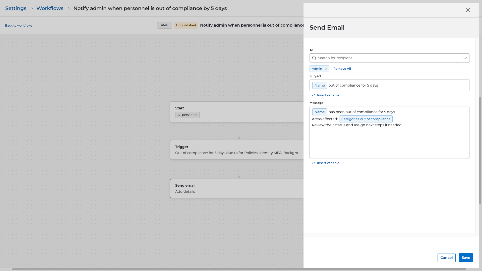
Task: Click Insert variable below Message box
Action: tap(328, 163)
